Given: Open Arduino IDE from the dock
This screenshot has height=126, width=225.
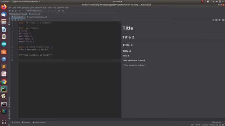Looking at the screenshot, I should pyautogui.click(x=4, y=44).
